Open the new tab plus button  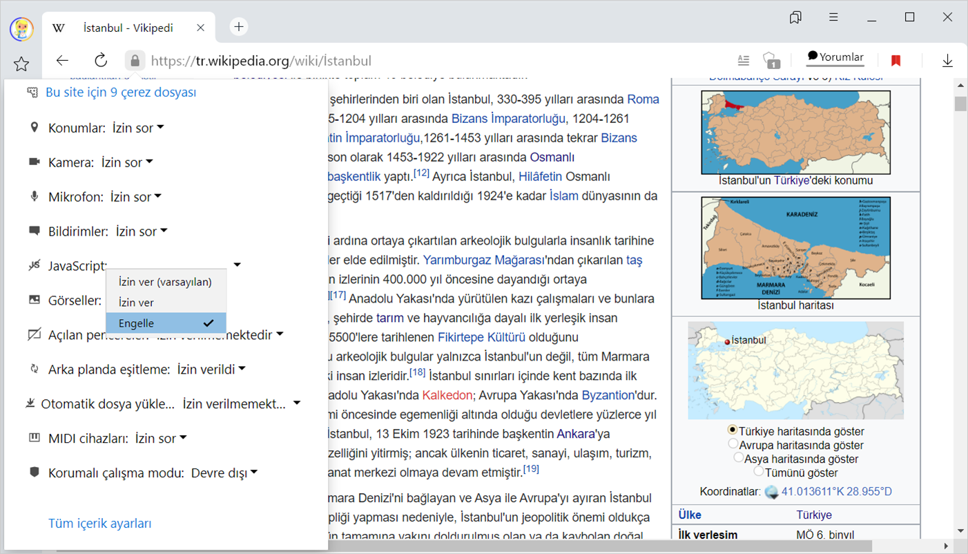[x=239, y=27]
